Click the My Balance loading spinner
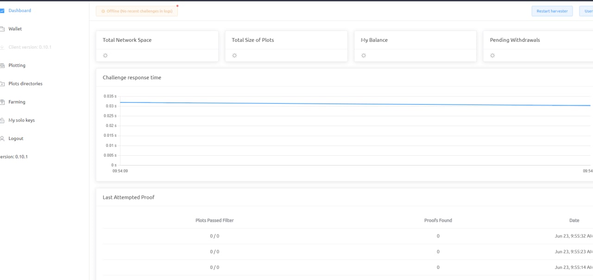 [364, 56]
